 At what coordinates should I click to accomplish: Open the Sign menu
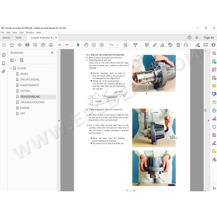pyautogui.click(x=21, y=33)
